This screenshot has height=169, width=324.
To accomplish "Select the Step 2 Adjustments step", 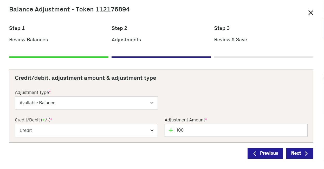I will pos(126,34).
